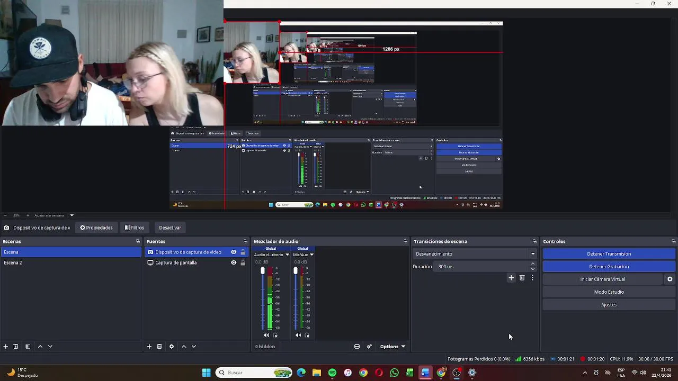Image resolution: width=678 pixels, height=381 pixels.
Task: Undock the Fuentes panel
Action: click(x=245, y=241)
